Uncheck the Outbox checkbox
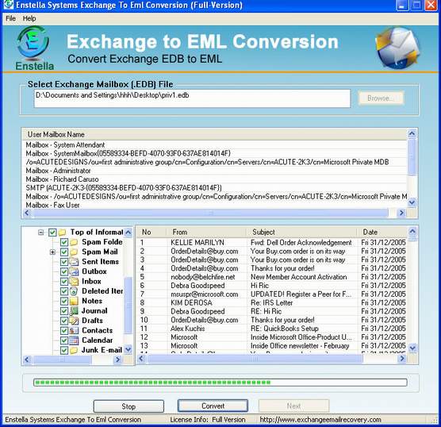The width and height of the screenshot is (441, 427). coord(64,271)
